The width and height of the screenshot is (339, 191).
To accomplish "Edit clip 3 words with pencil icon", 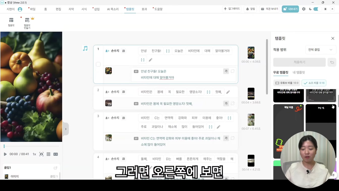I will pyautogui.click(x=218, y=127).
